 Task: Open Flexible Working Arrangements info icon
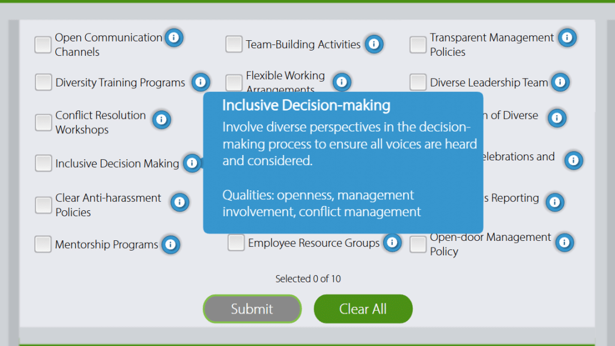(x=341, y=82)
